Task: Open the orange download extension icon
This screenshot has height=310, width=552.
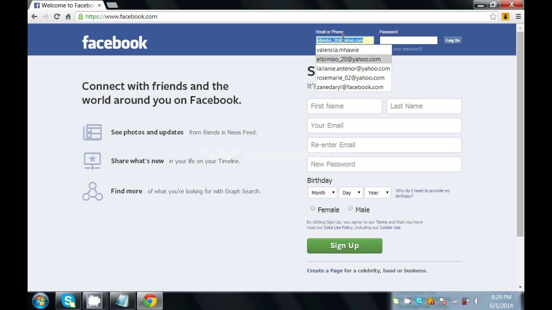Action: [506, 16]
